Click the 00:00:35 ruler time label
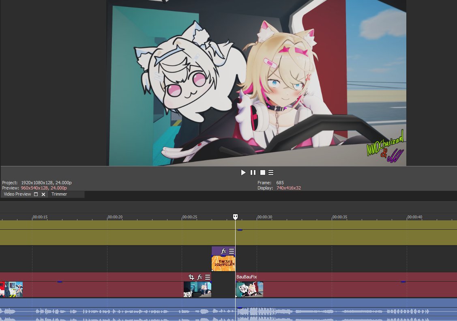Image resolution: width=457 pixels, height=321 pixels. (x=340, y=217)
